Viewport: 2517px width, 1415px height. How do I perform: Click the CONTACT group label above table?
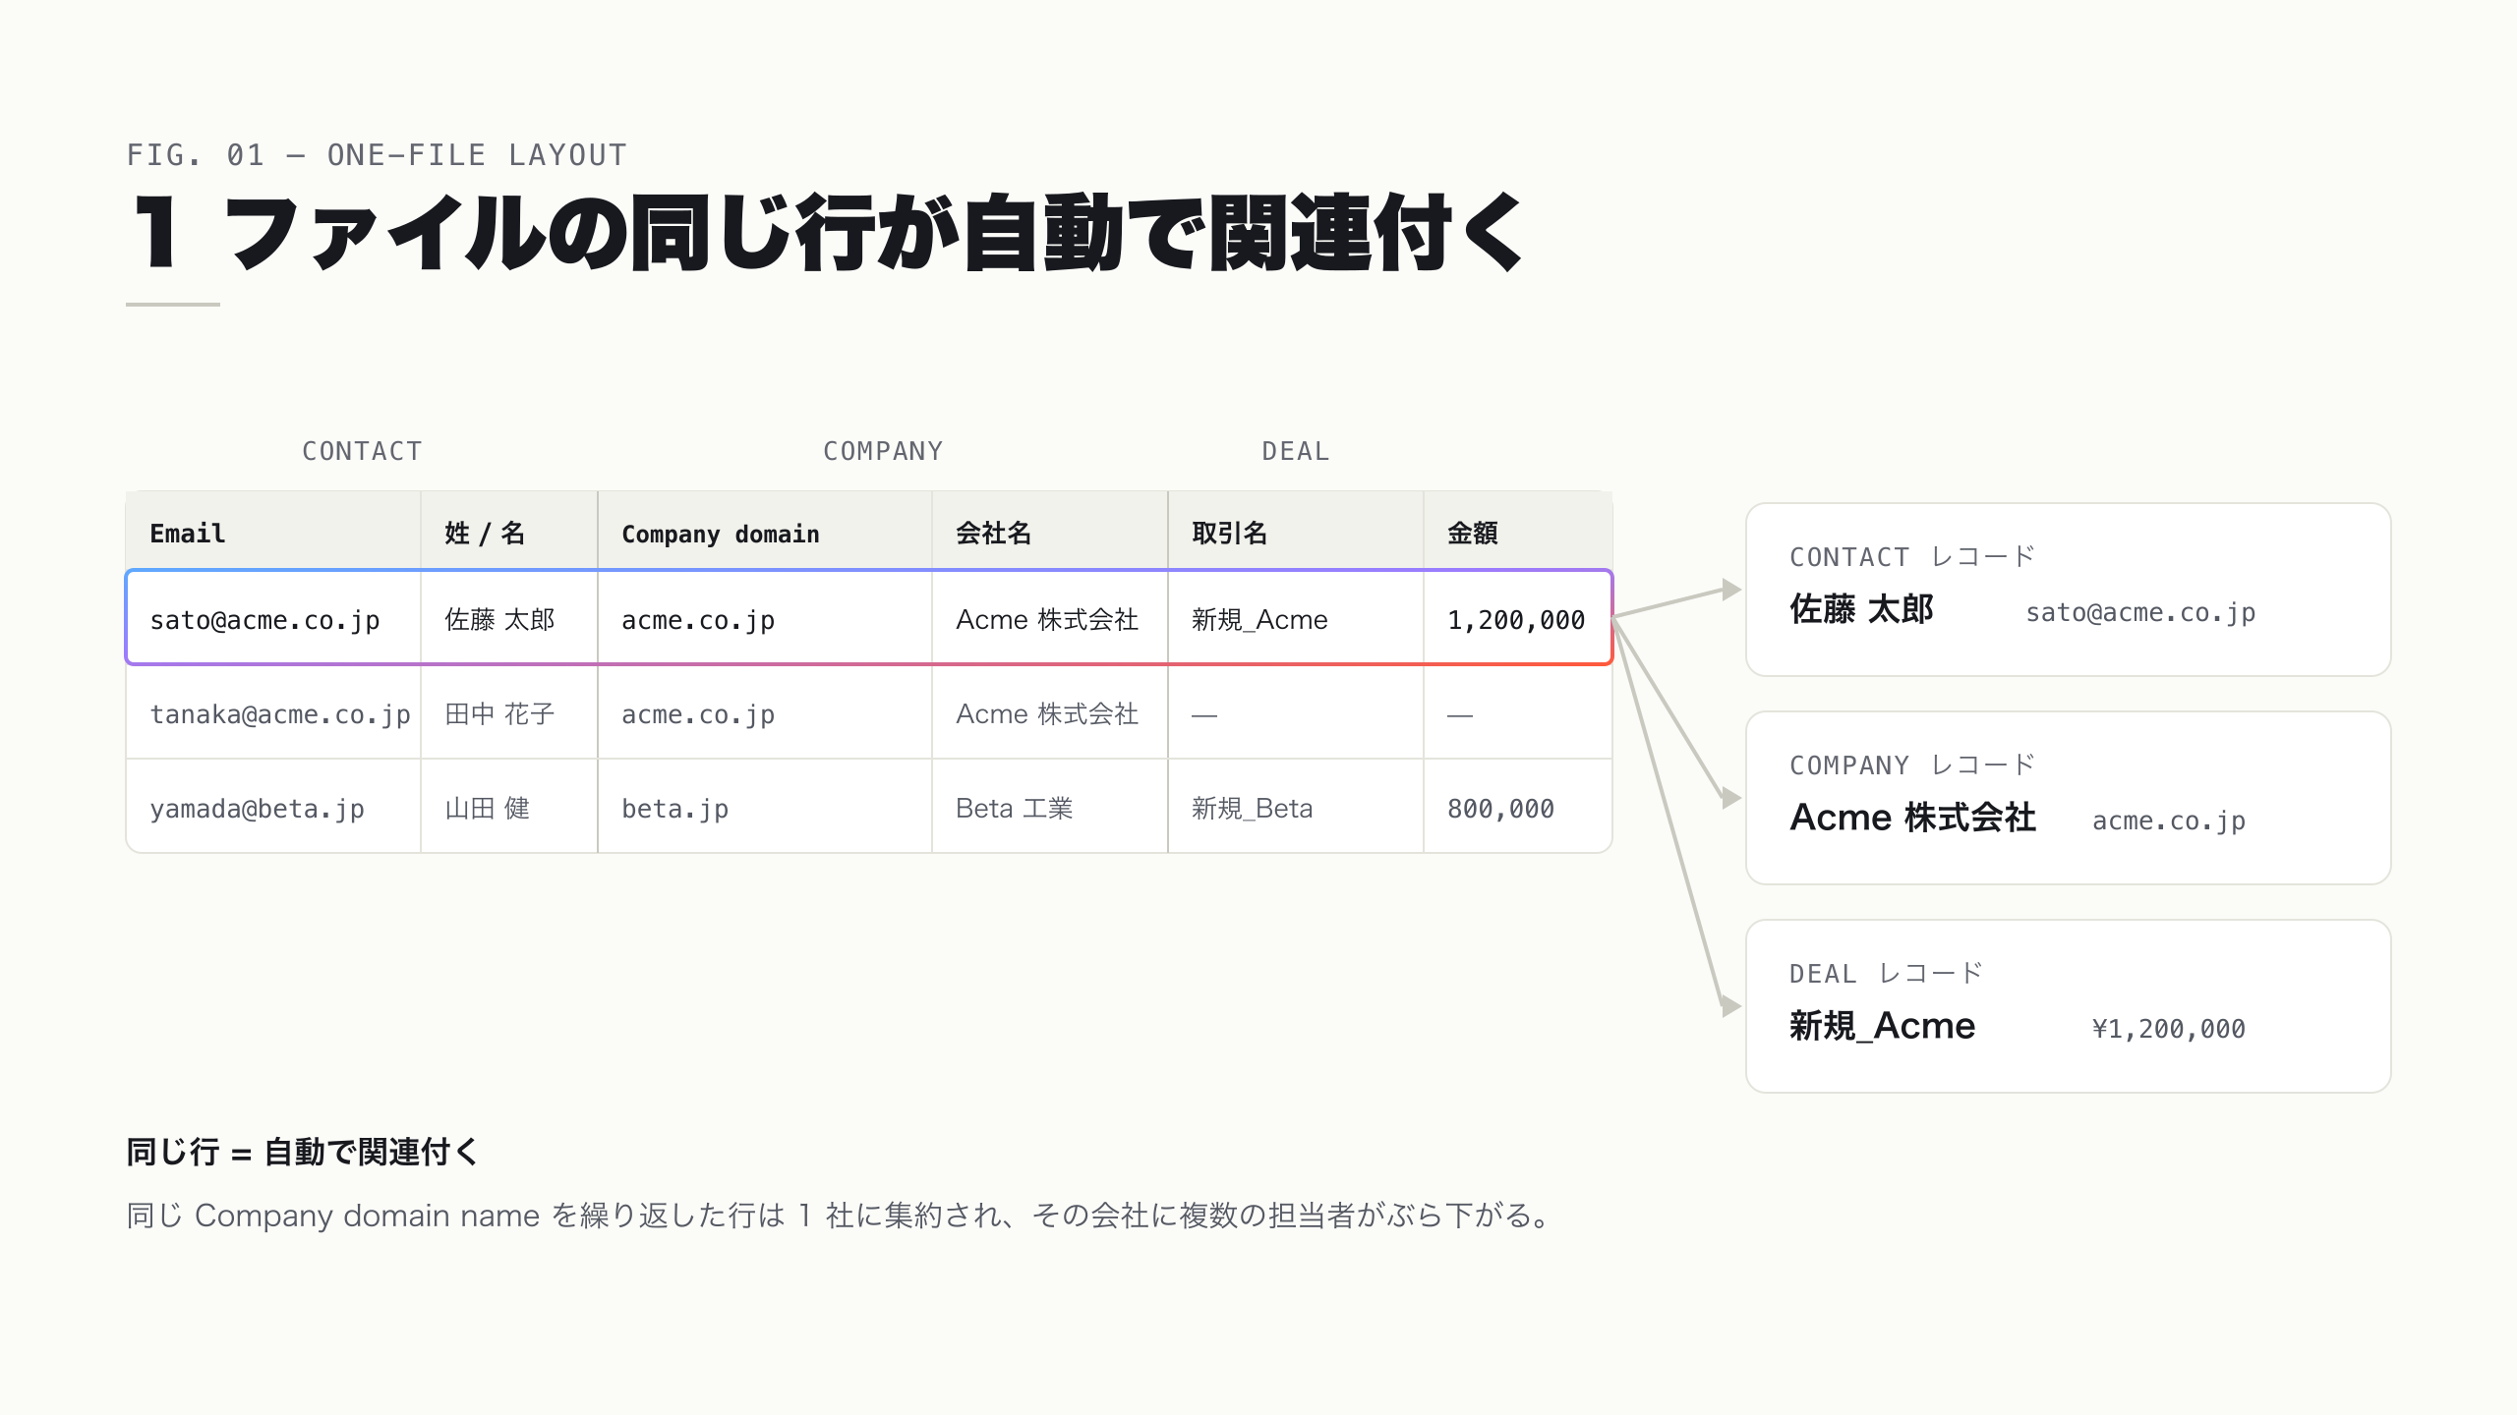362,451
